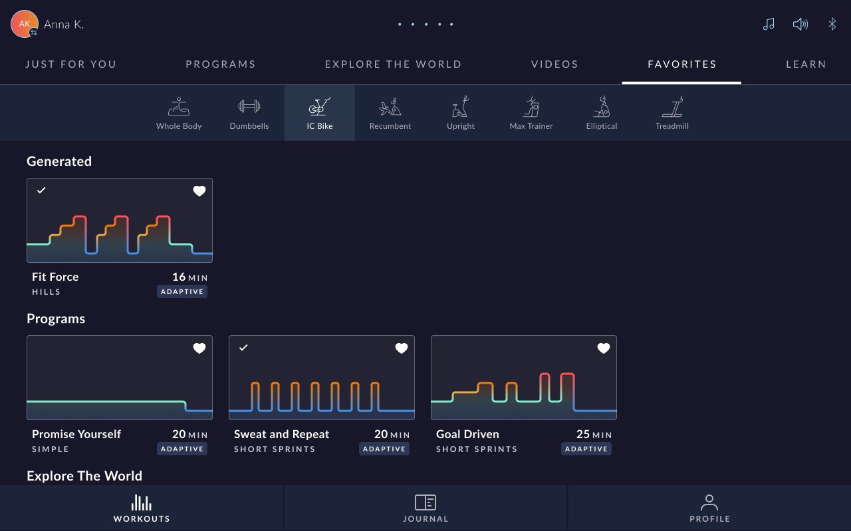Click Adaptive badge under Promise Yourself
Image resolution: width=851 pixels, height=531 pixels.
coord(182,449)
